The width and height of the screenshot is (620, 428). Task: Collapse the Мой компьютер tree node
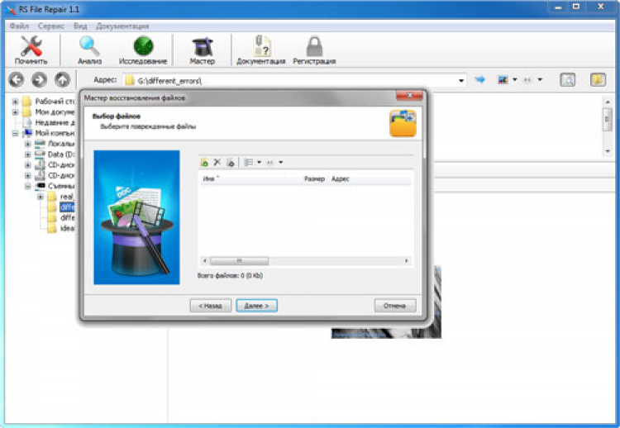point(15,133)
